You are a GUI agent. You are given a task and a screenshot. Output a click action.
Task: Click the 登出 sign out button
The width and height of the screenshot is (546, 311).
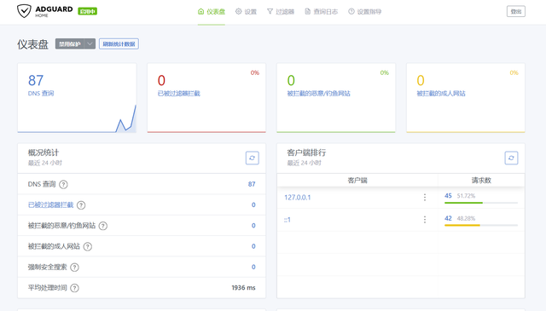point(515,11)
